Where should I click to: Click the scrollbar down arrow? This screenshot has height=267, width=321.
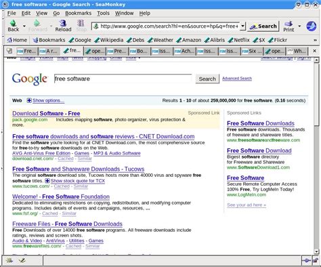(316, 251)
